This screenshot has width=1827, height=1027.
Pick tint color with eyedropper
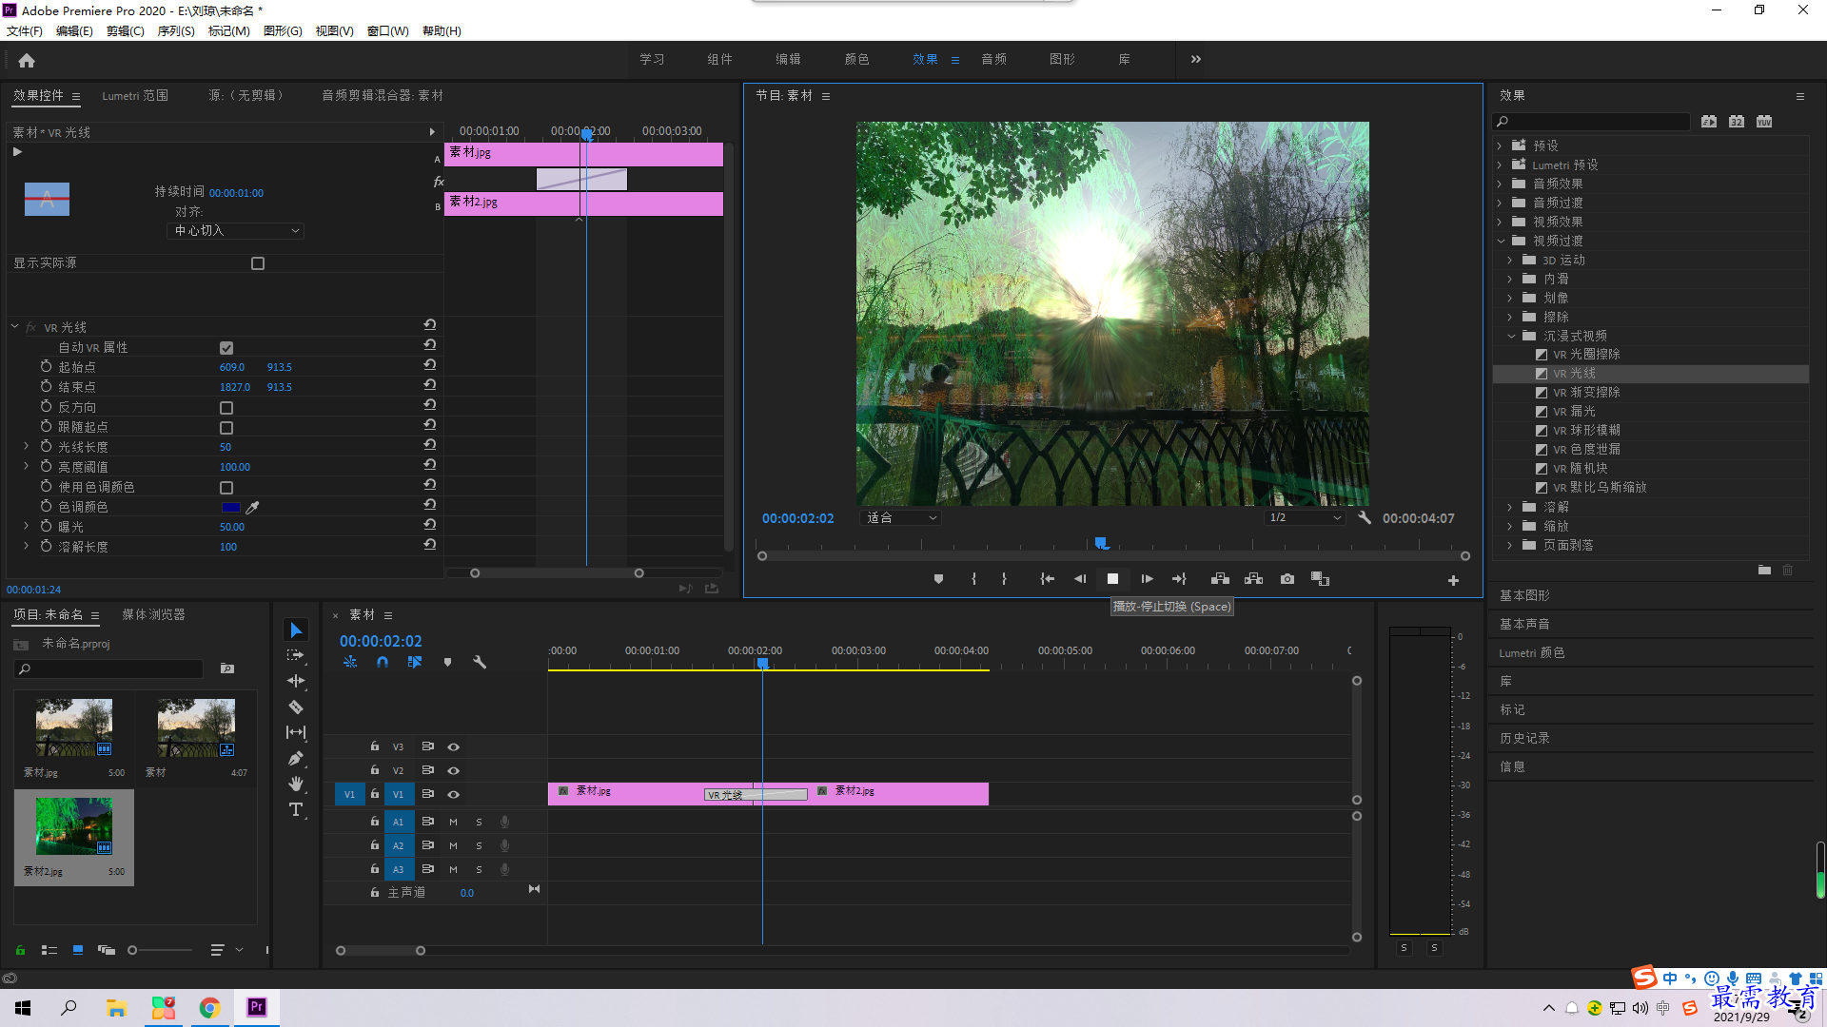coord(252,508)
